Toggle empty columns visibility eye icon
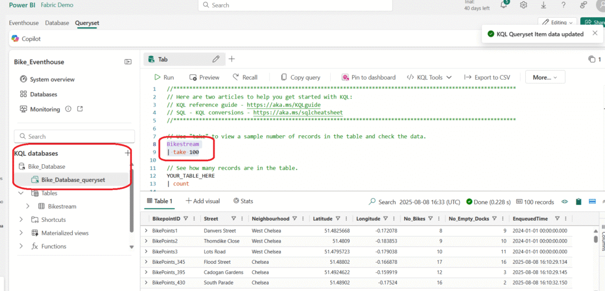This screenshot has width=605, height=291. point(565,202)
